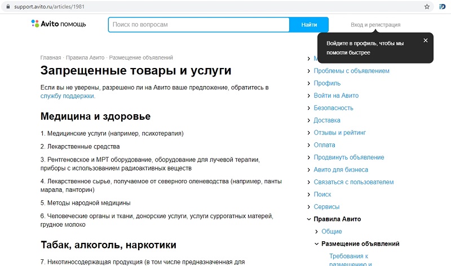Click item 5 Методы народной медицины
The image size is (451, 266).
pos(86,203)
